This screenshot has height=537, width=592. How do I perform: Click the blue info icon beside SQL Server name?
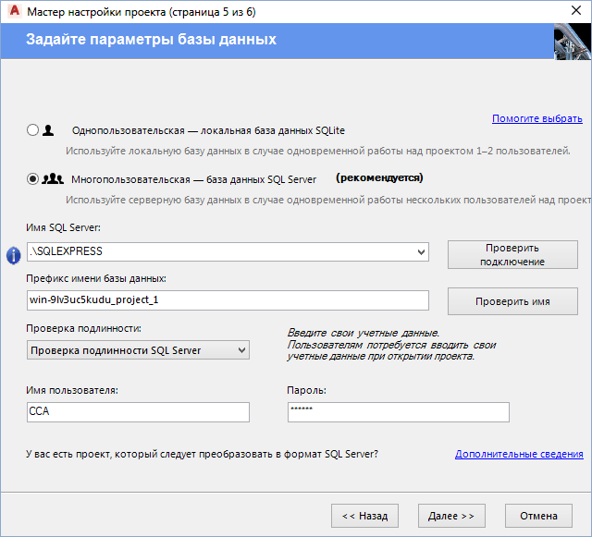[14, 255]
